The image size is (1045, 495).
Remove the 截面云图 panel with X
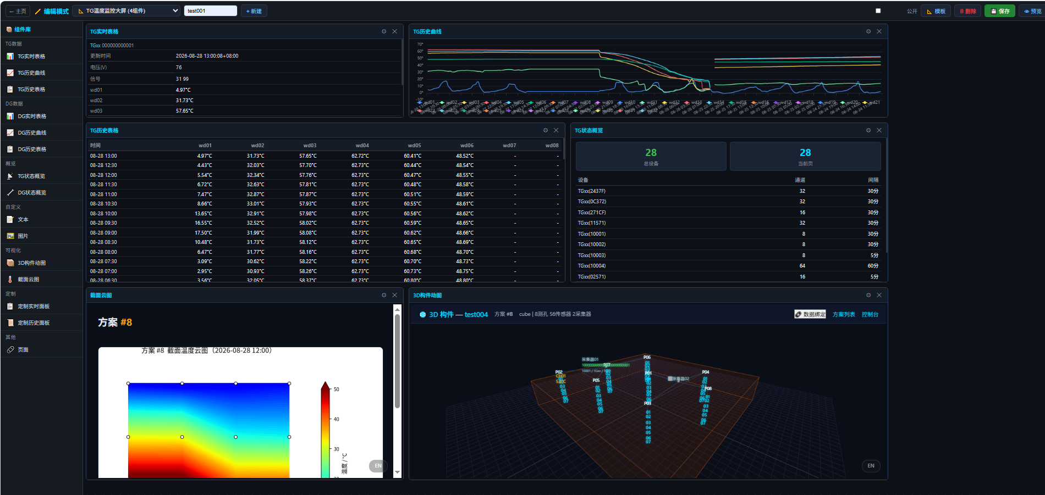(x=394, y=296)
